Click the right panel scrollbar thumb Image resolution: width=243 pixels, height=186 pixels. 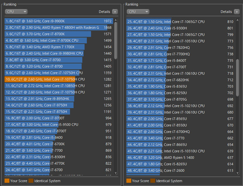(x=237, y=78)
